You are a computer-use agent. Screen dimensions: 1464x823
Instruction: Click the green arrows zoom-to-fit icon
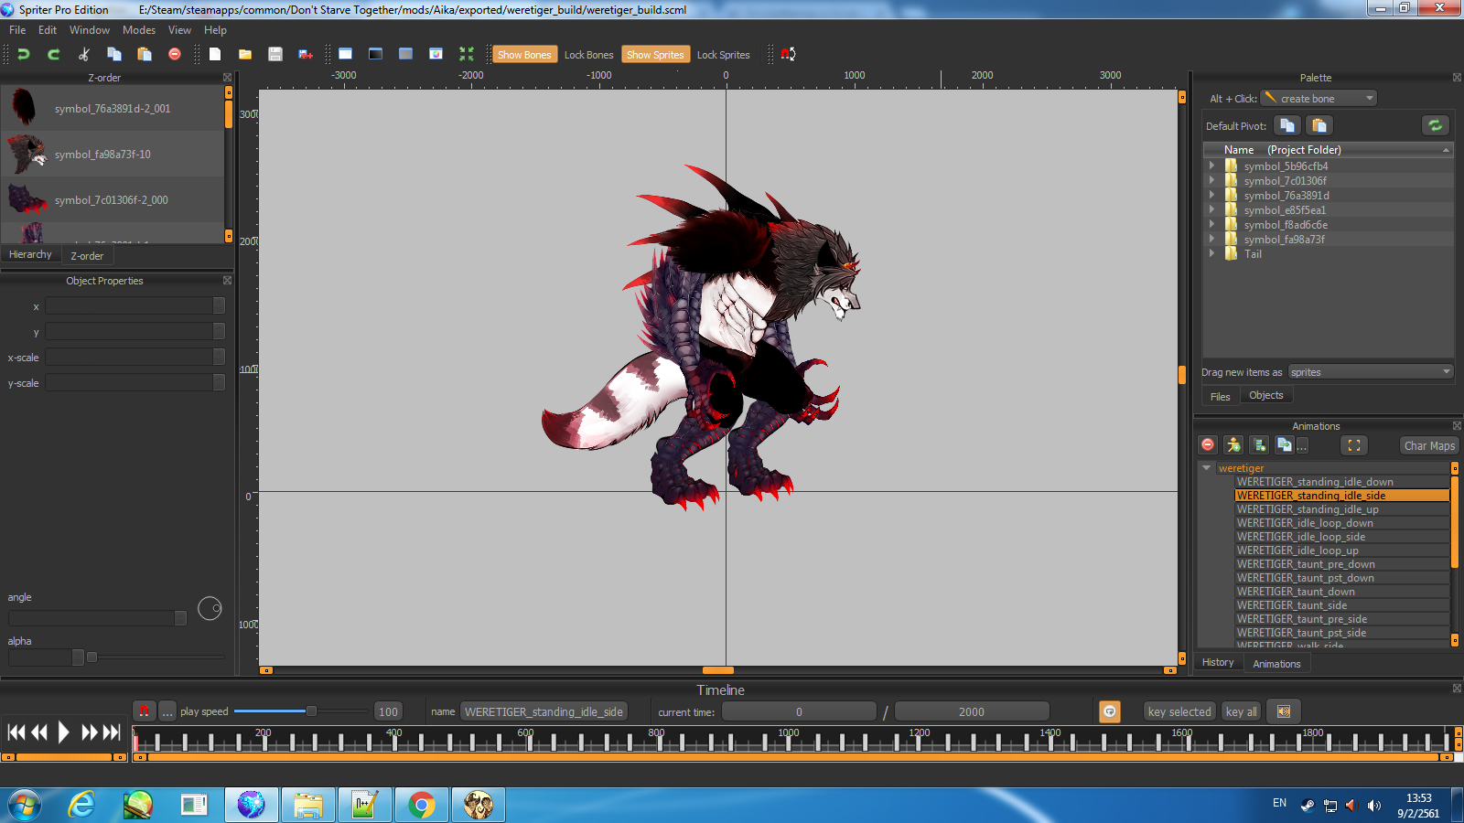[x=467, y=54]
